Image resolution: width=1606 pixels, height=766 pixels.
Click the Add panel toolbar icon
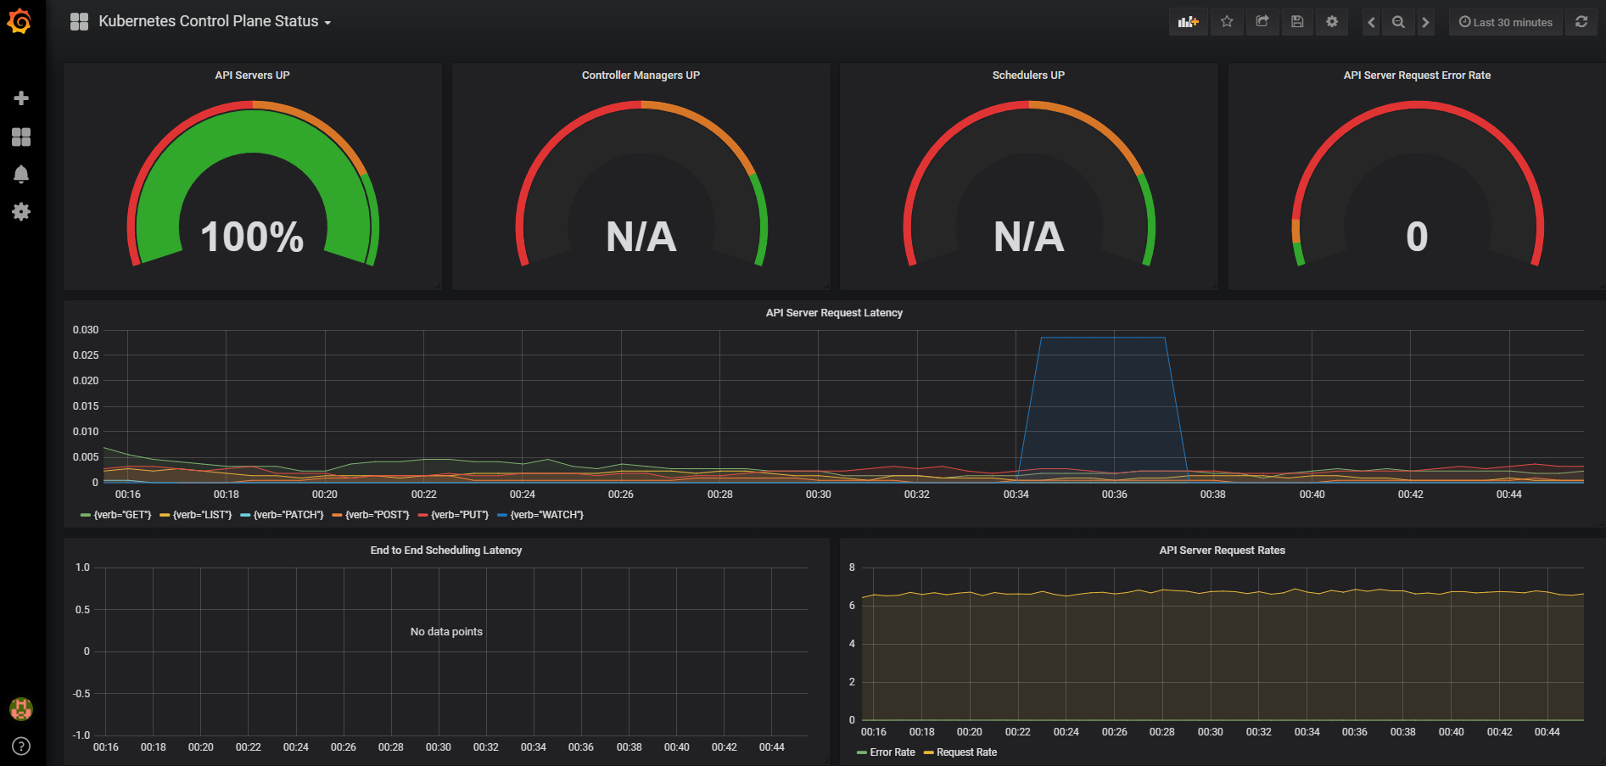click(1188, 22)
